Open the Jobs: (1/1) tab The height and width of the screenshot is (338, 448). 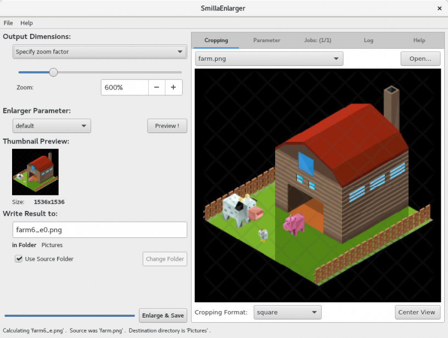coord(317,40)
